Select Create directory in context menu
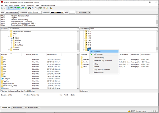 [x=104, y=58]
